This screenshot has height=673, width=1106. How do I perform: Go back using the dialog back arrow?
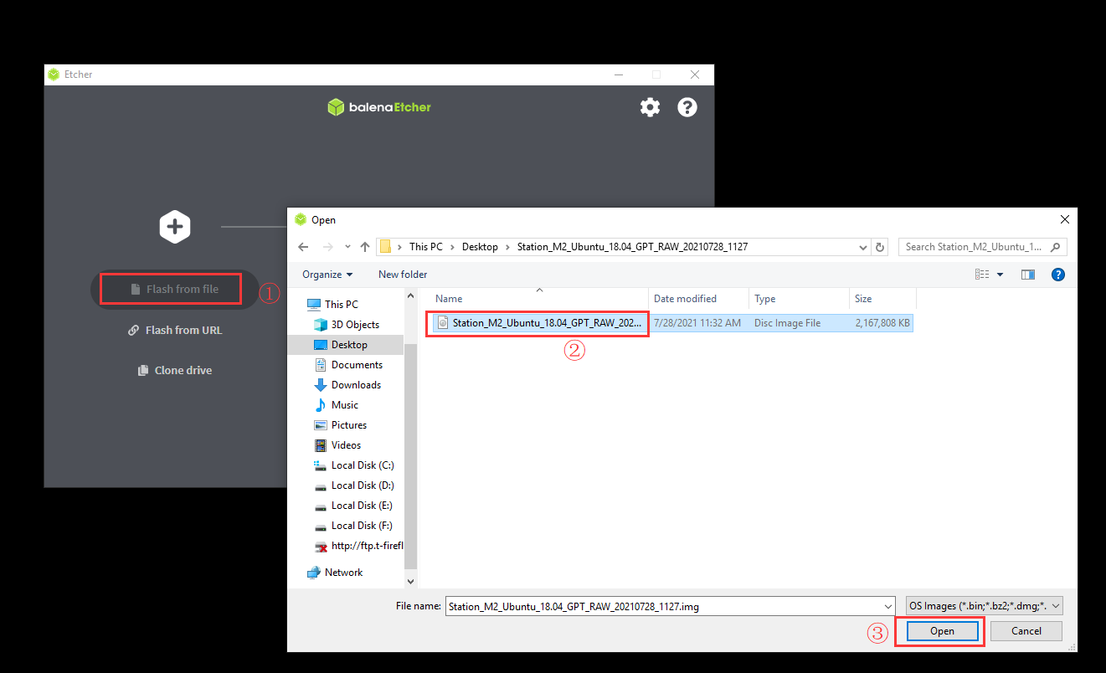303,247
